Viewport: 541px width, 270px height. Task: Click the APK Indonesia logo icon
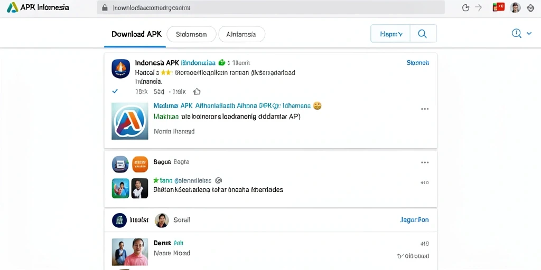(13, 7)
